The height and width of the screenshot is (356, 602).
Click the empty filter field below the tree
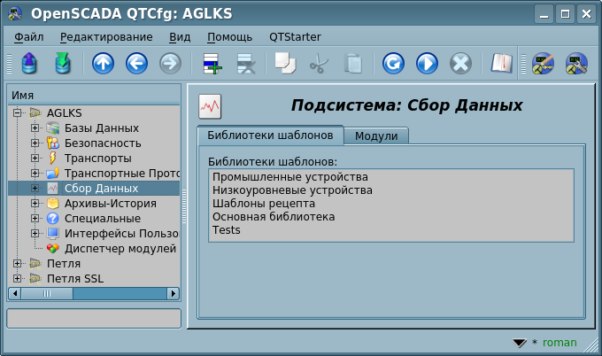coord(93,318)
